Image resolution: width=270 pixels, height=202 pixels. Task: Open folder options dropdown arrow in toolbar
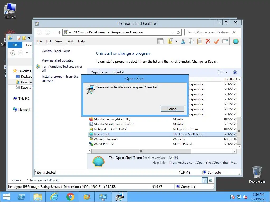[x=177, y=41]
